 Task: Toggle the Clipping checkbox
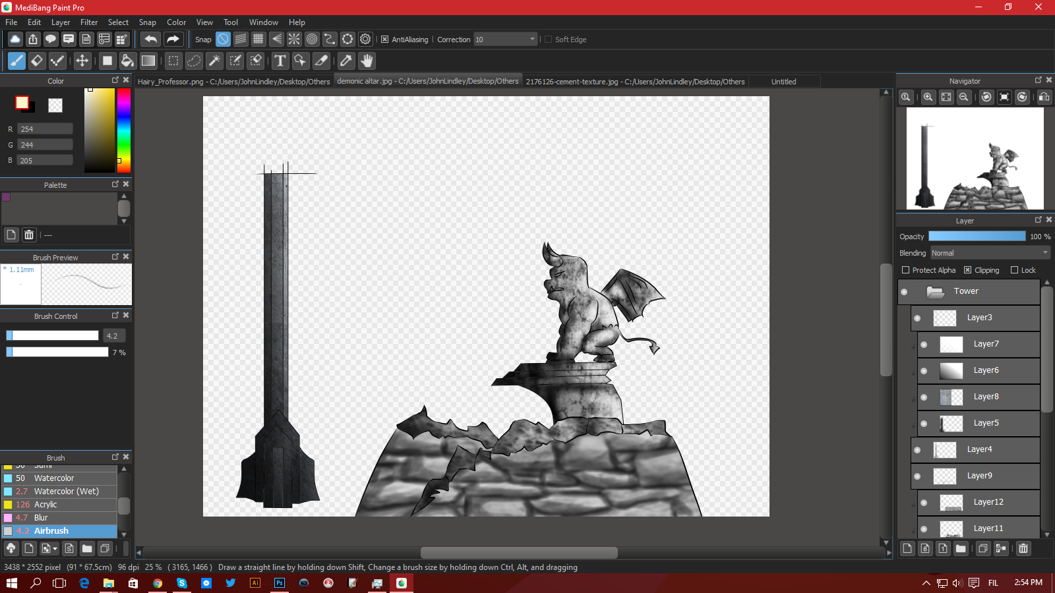point(967,270)
